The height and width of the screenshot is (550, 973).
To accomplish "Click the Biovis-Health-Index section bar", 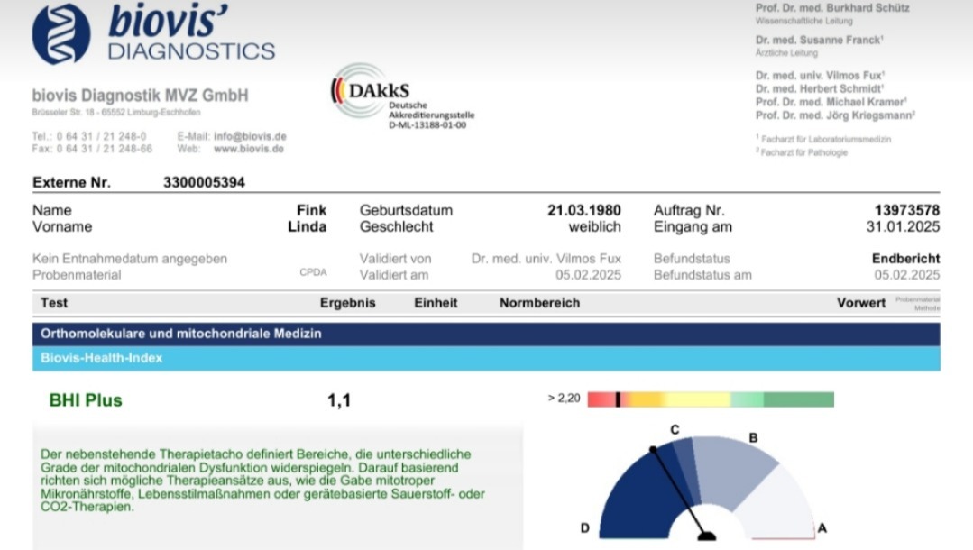I will tap(486, 359).
